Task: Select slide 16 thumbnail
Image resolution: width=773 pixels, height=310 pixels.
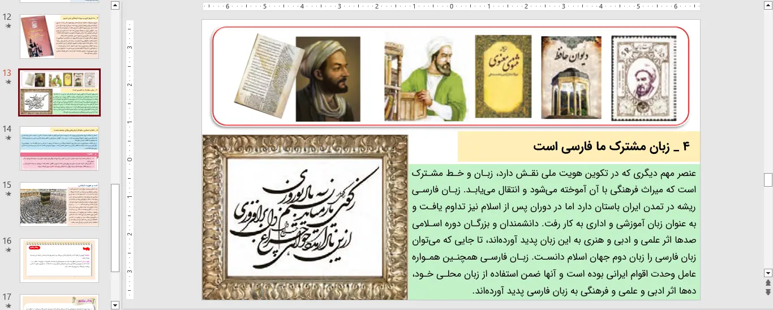Action: pyautogui.click(x=59, y=260)
